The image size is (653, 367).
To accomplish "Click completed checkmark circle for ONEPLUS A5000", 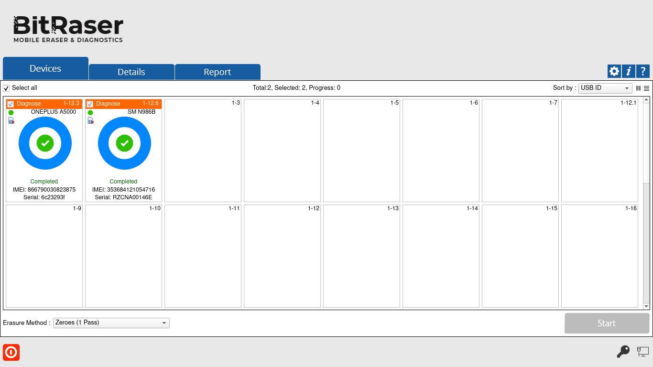I will 45,143.
